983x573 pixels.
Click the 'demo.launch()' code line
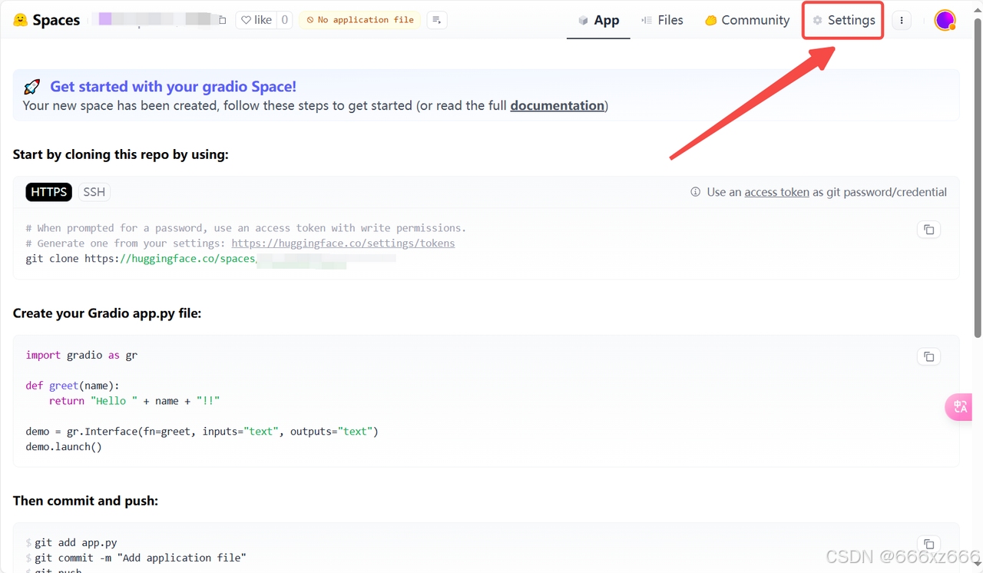[x=64, y=446]
